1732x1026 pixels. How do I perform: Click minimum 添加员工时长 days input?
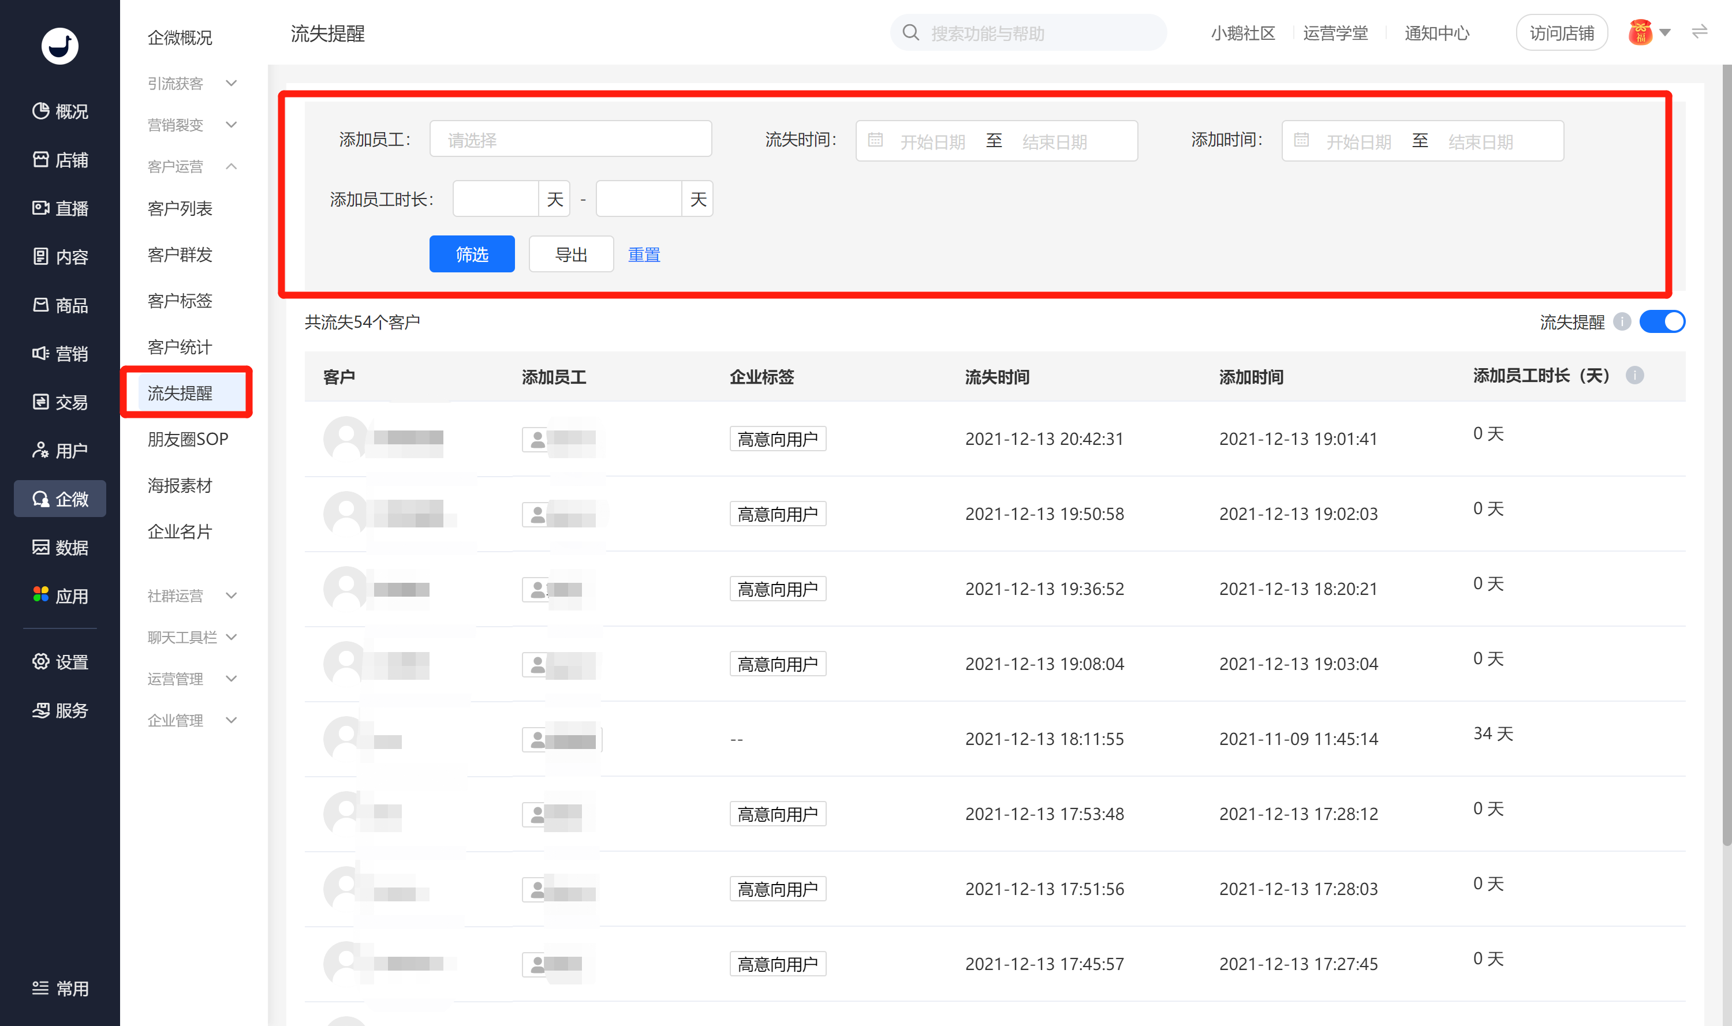(496, 199)
